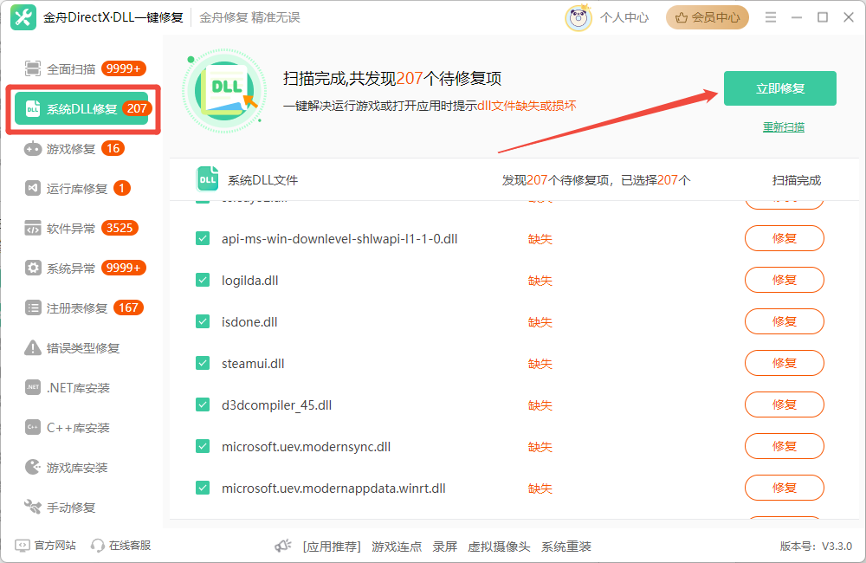Image resolution: width=866 pixels, height=563 pixels.
Task: Uncheck the microsoft.uev.modernappdata.winrt.dll checkbox
Action: pyautogui.click(x=203, y=488)
